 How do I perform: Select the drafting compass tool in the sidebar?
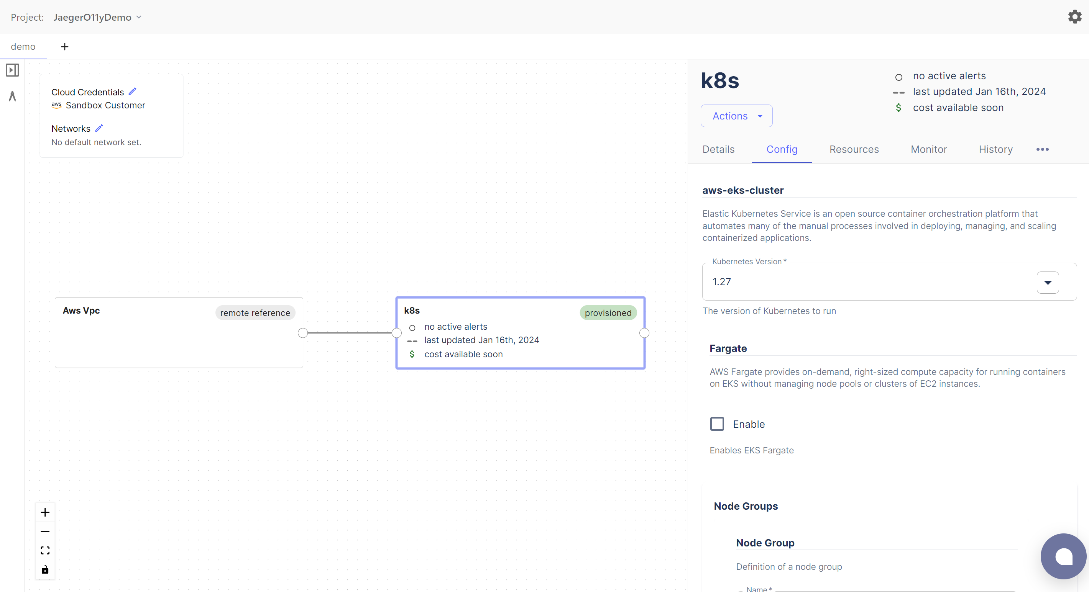(x=12, y=96)
